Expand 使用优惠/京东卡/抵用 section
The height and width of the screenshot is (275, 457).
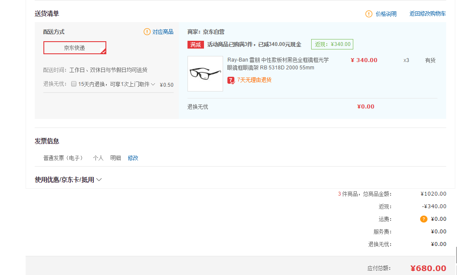(68, 180)
